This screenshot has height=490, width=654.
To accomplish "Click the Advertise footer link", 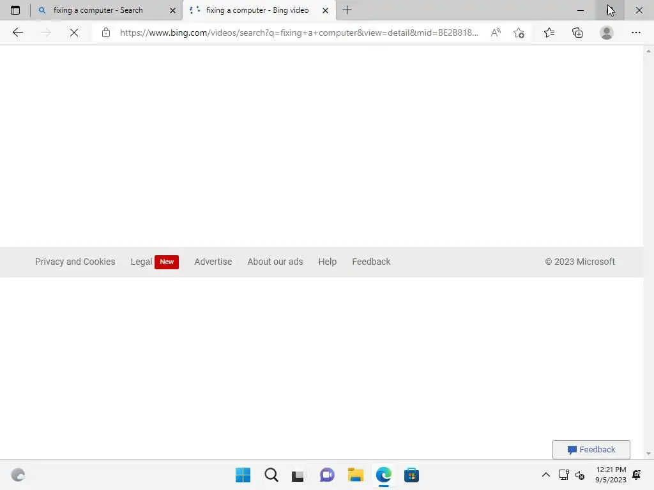I will [x=213, y=262].
